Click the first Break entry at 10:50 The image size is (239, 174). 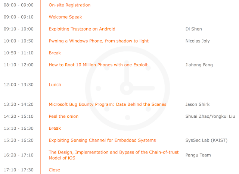pos(55,53)
